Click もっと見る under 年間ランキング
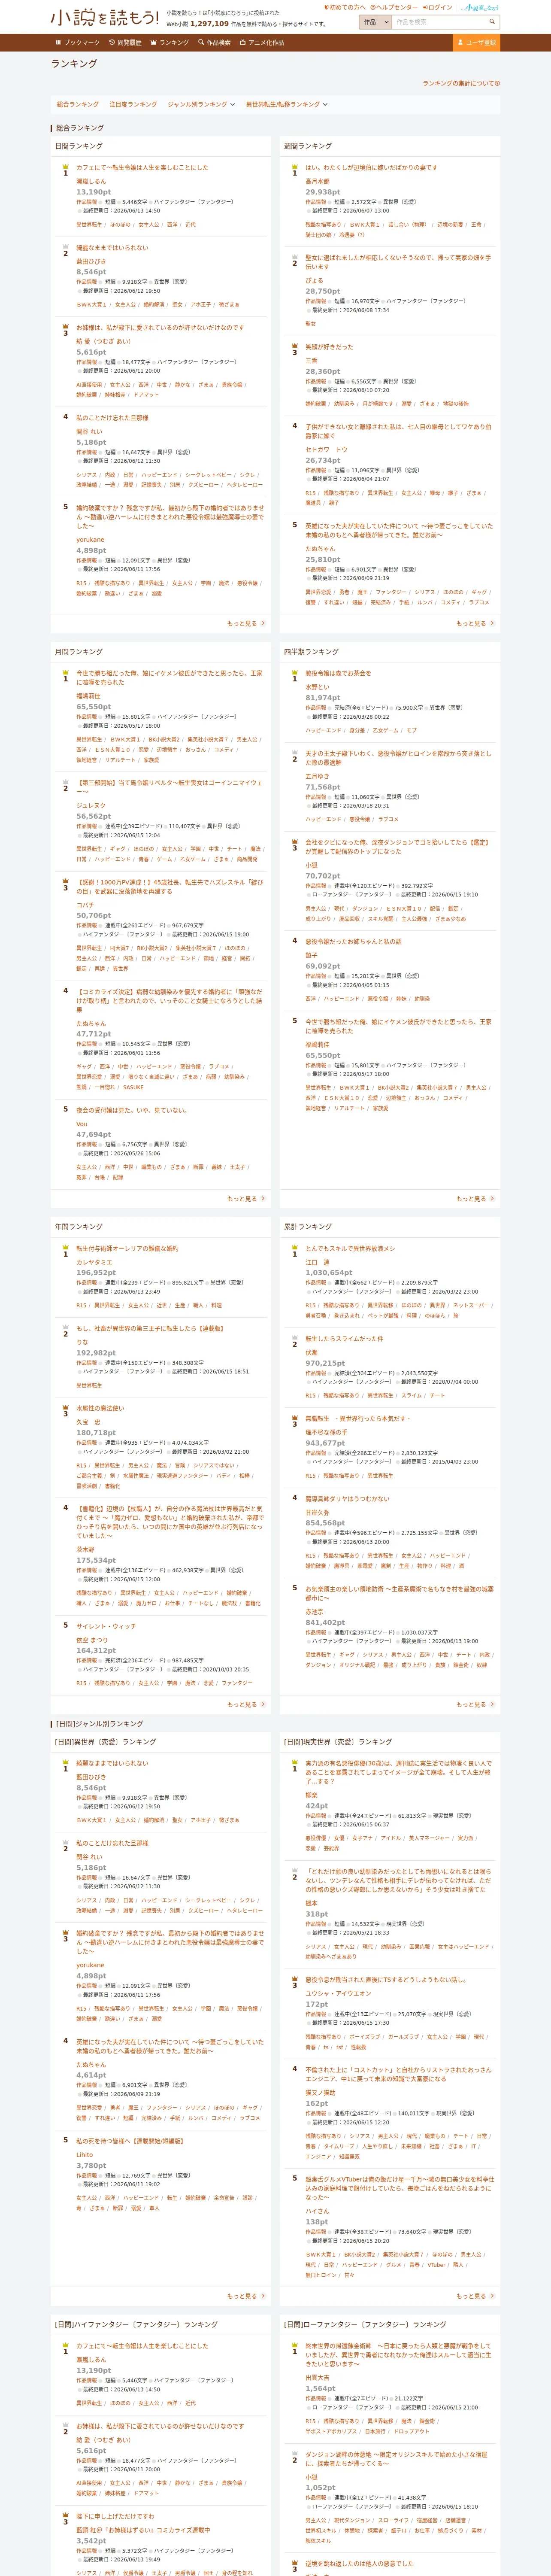This screenshot has height=2576, width=551. [246, 1704]
